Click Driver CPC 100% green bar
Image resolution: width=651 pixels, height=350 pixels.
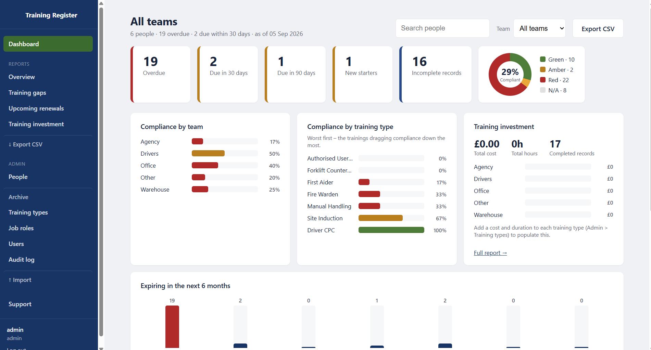[x=391, y=230]
